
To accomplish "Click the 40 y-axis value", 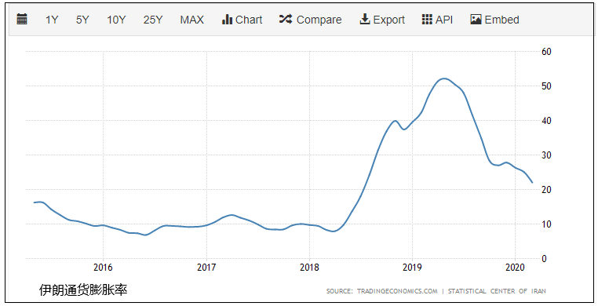I will click(546, 121).
